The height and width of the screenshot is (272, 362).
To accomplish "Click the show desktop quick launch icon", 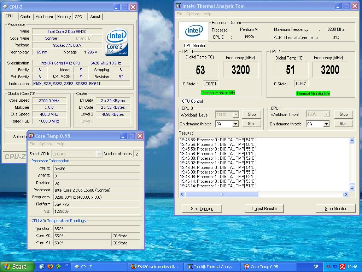I will point(42,266).
